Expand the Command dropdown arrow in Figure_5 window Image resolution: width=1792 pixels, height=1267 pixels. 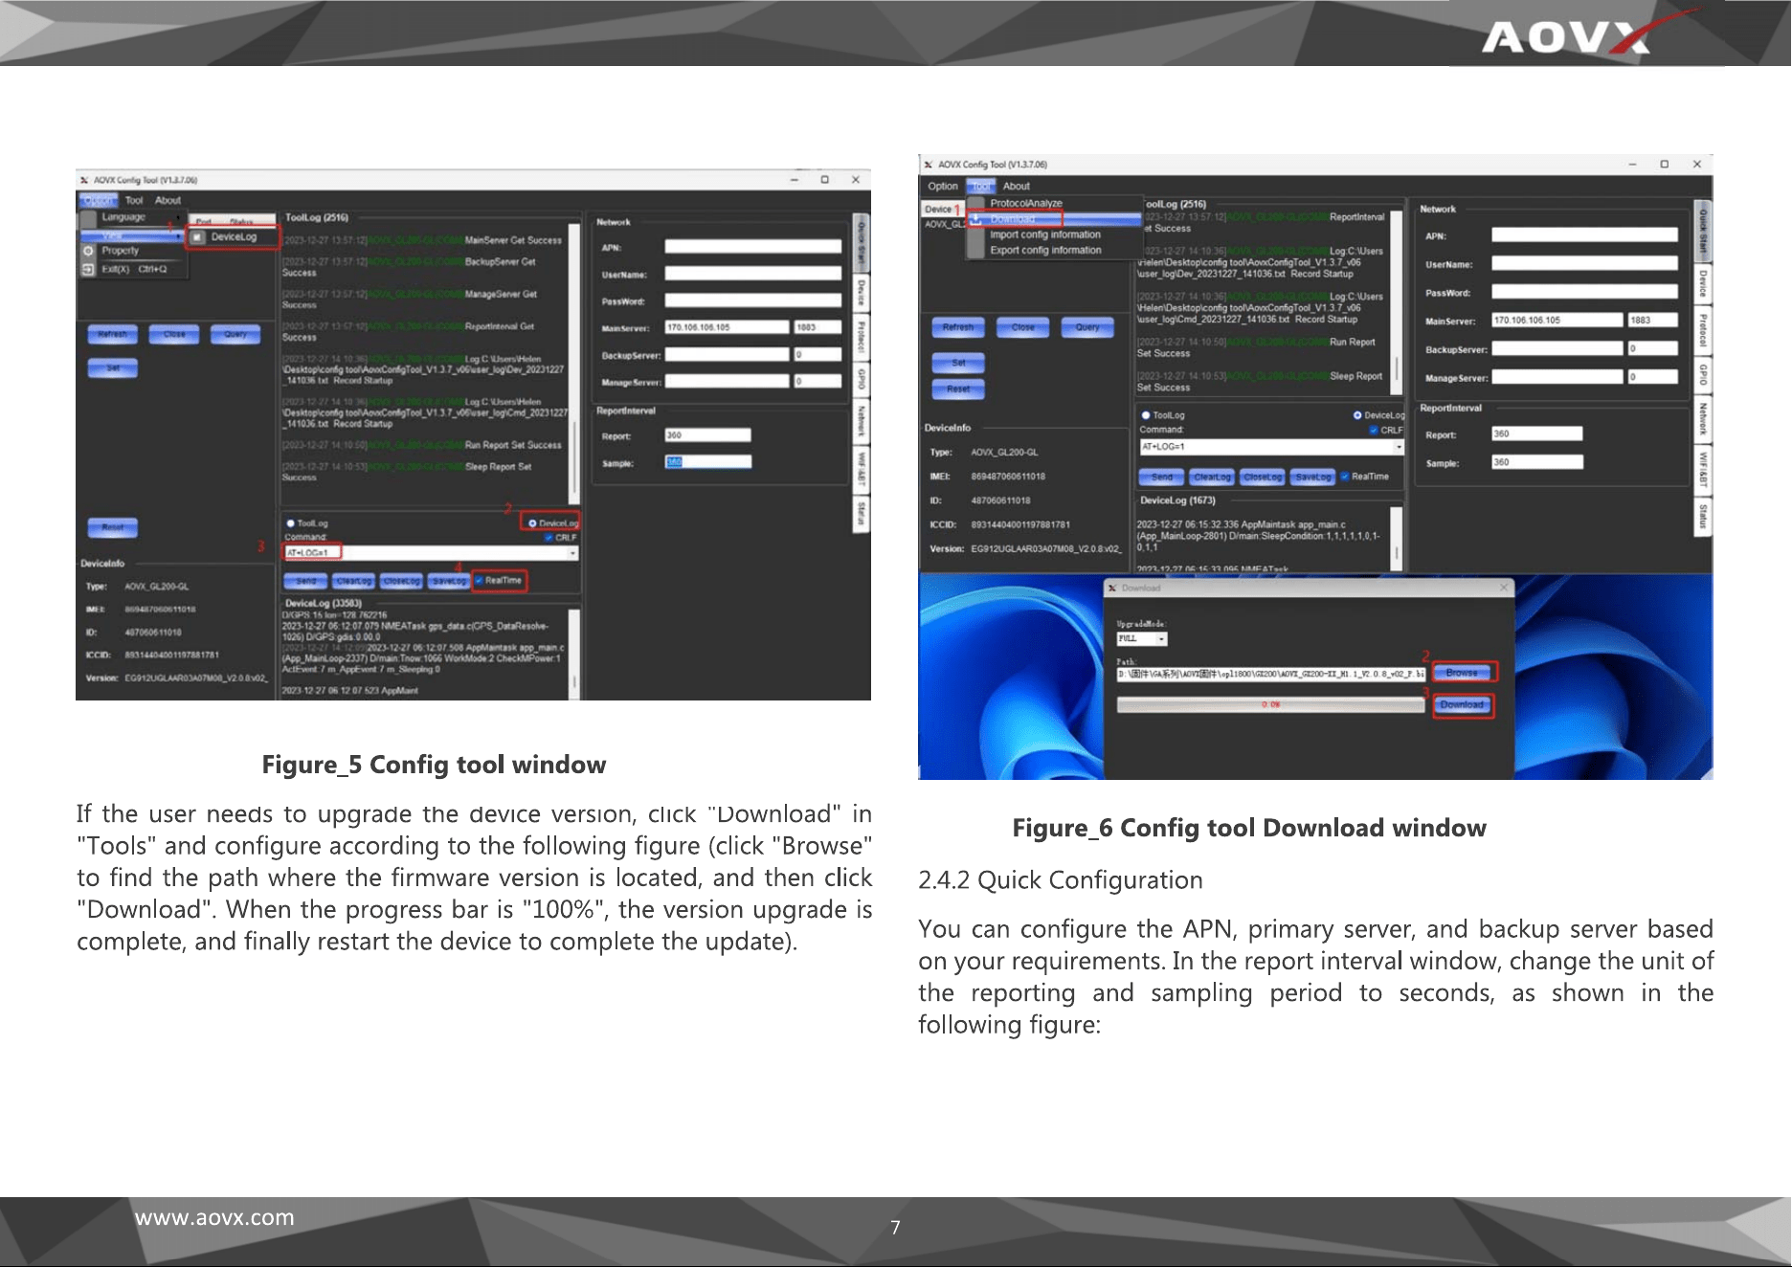point(573,553)
